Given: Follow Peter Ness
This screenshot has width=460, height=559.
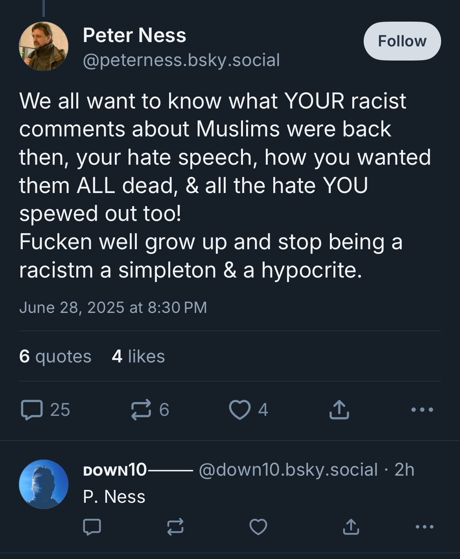Looking at the screenshot, I should tap(402, 41).
